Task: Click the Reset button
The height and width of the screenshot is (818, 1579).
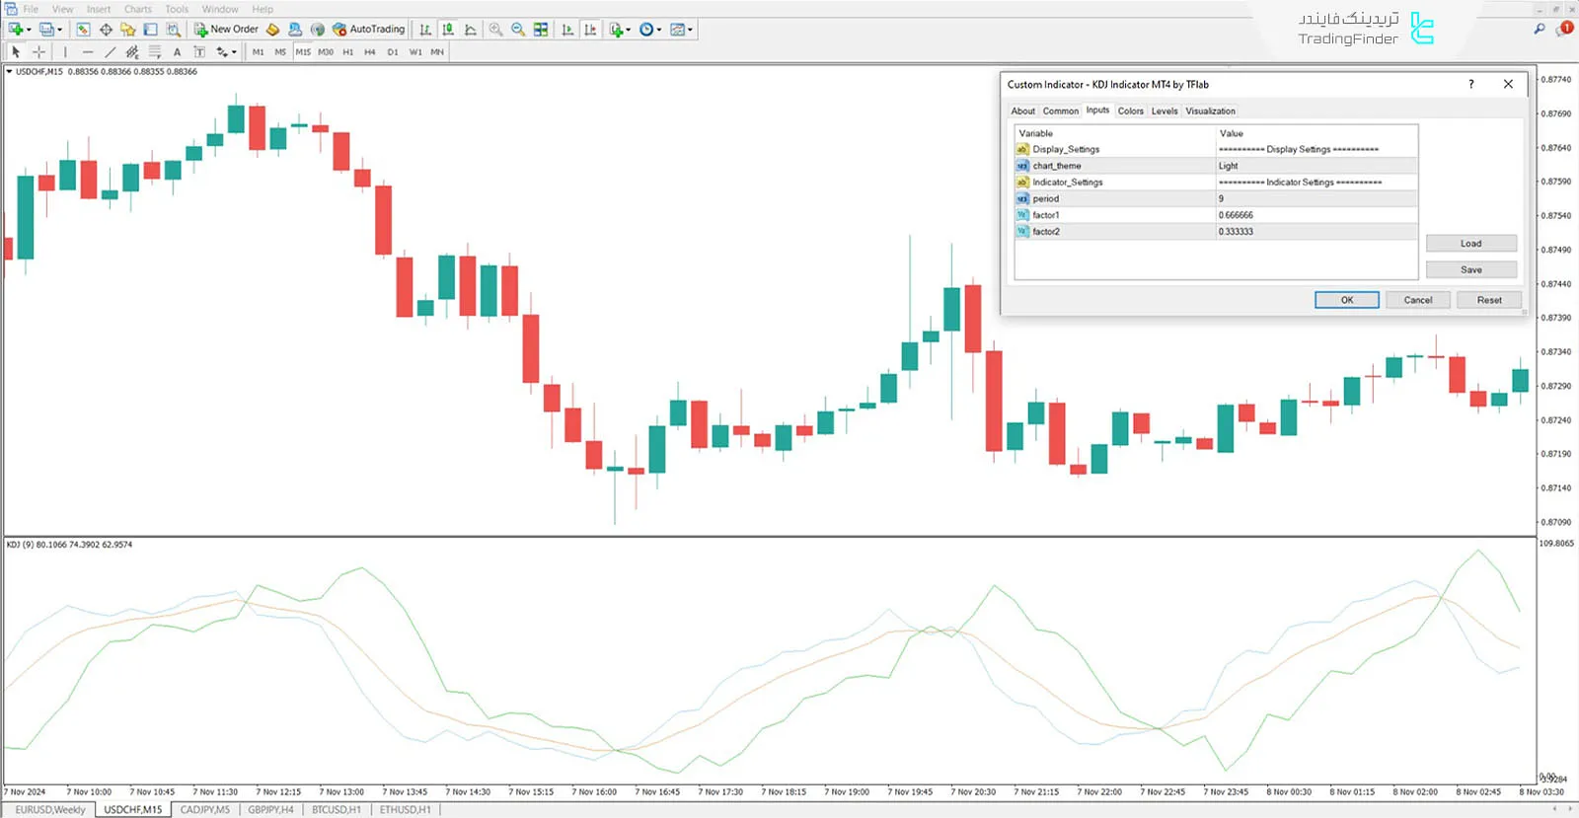Action: [x=1488, y=300]
